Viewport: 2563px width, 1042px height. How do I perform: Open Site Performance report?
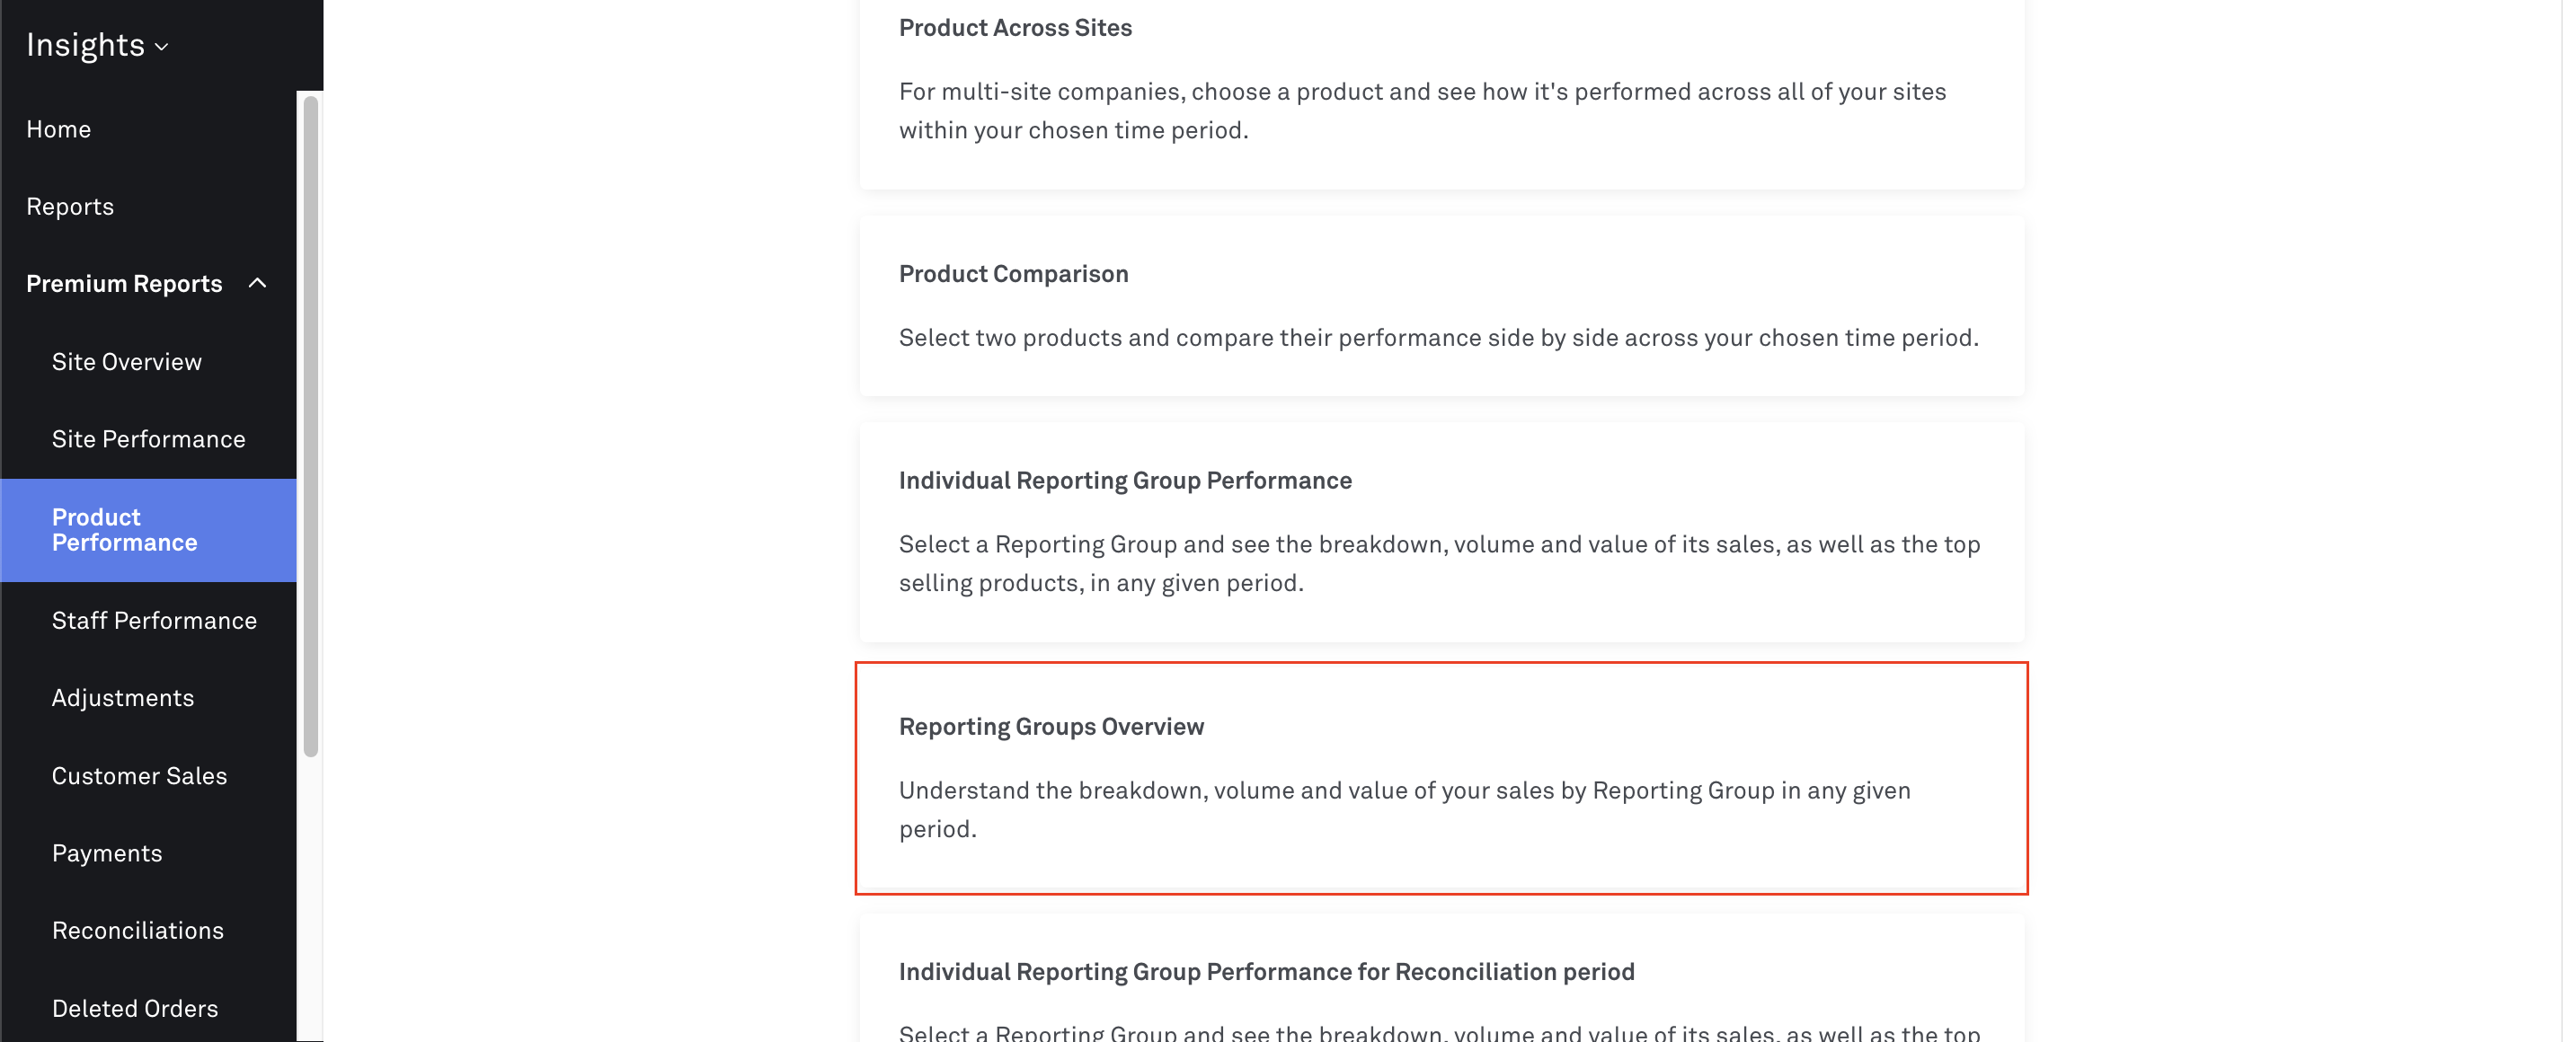[x=149, y=438]
